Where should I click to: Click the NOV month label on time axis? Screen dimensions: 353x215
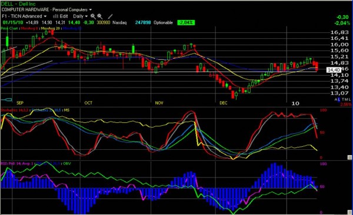pos(159,103)
